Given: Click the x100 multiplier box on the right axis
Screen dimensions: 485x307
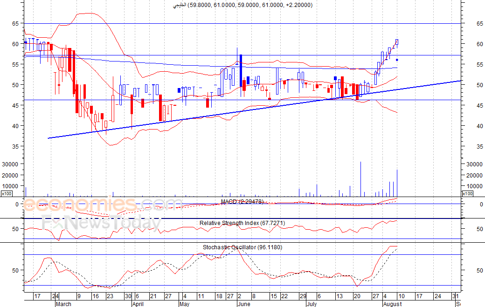Looking at the screenshot, I should point(467,194).
